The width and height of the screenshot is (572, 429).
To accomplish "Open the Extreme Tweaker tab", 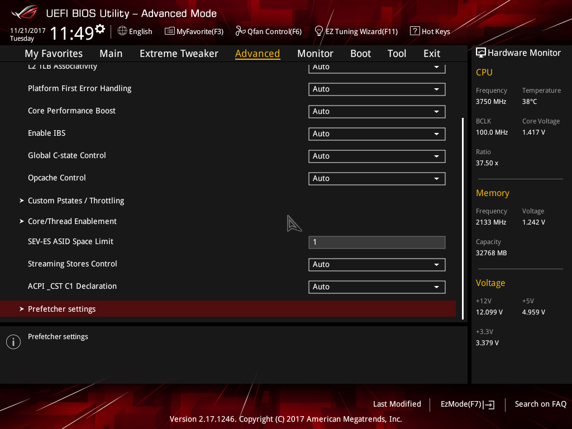I will point(179,53).
